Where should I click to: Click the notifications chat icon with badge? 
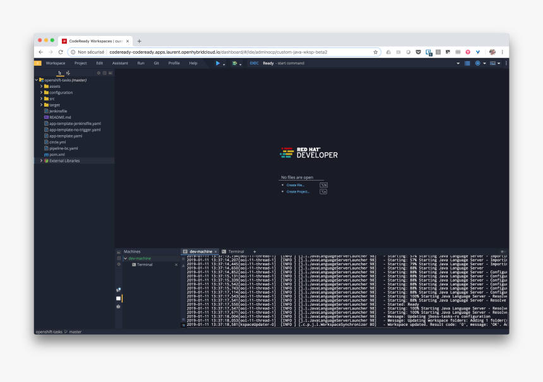[x=119, y=290]
